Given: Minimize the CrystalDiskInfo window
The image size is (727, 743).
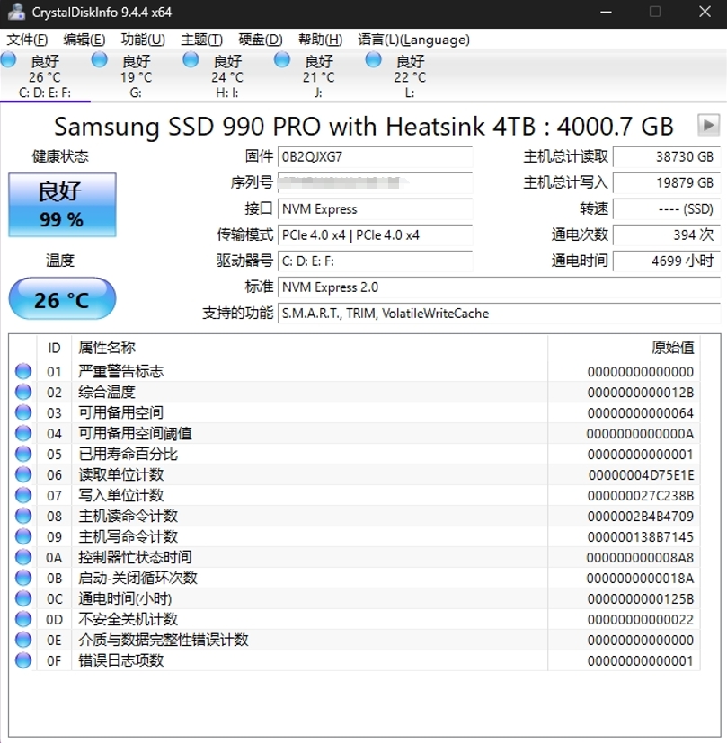Looking at the screenshot, I should (607, 12).
